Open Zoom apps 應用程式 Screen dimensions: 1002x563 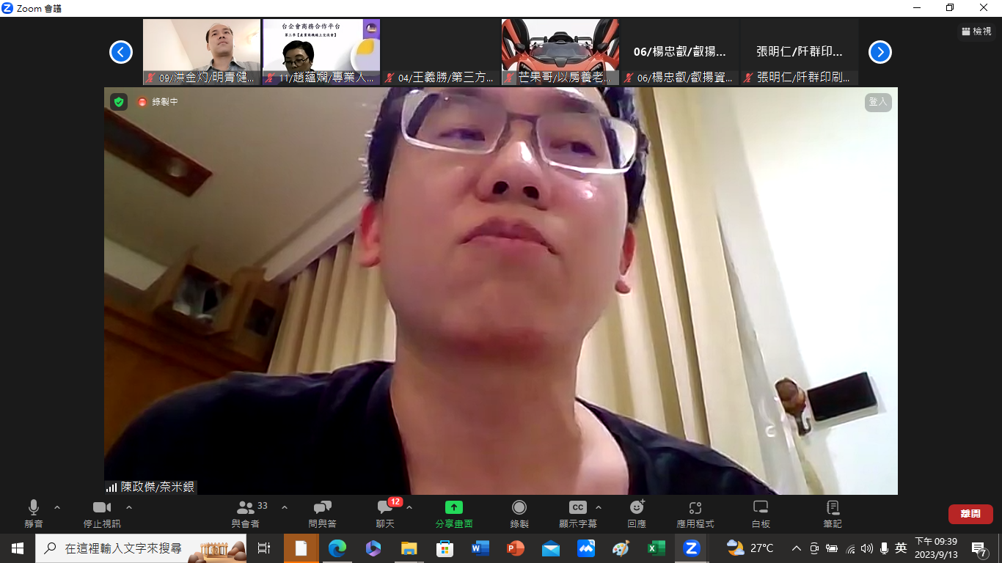point(695,514)
